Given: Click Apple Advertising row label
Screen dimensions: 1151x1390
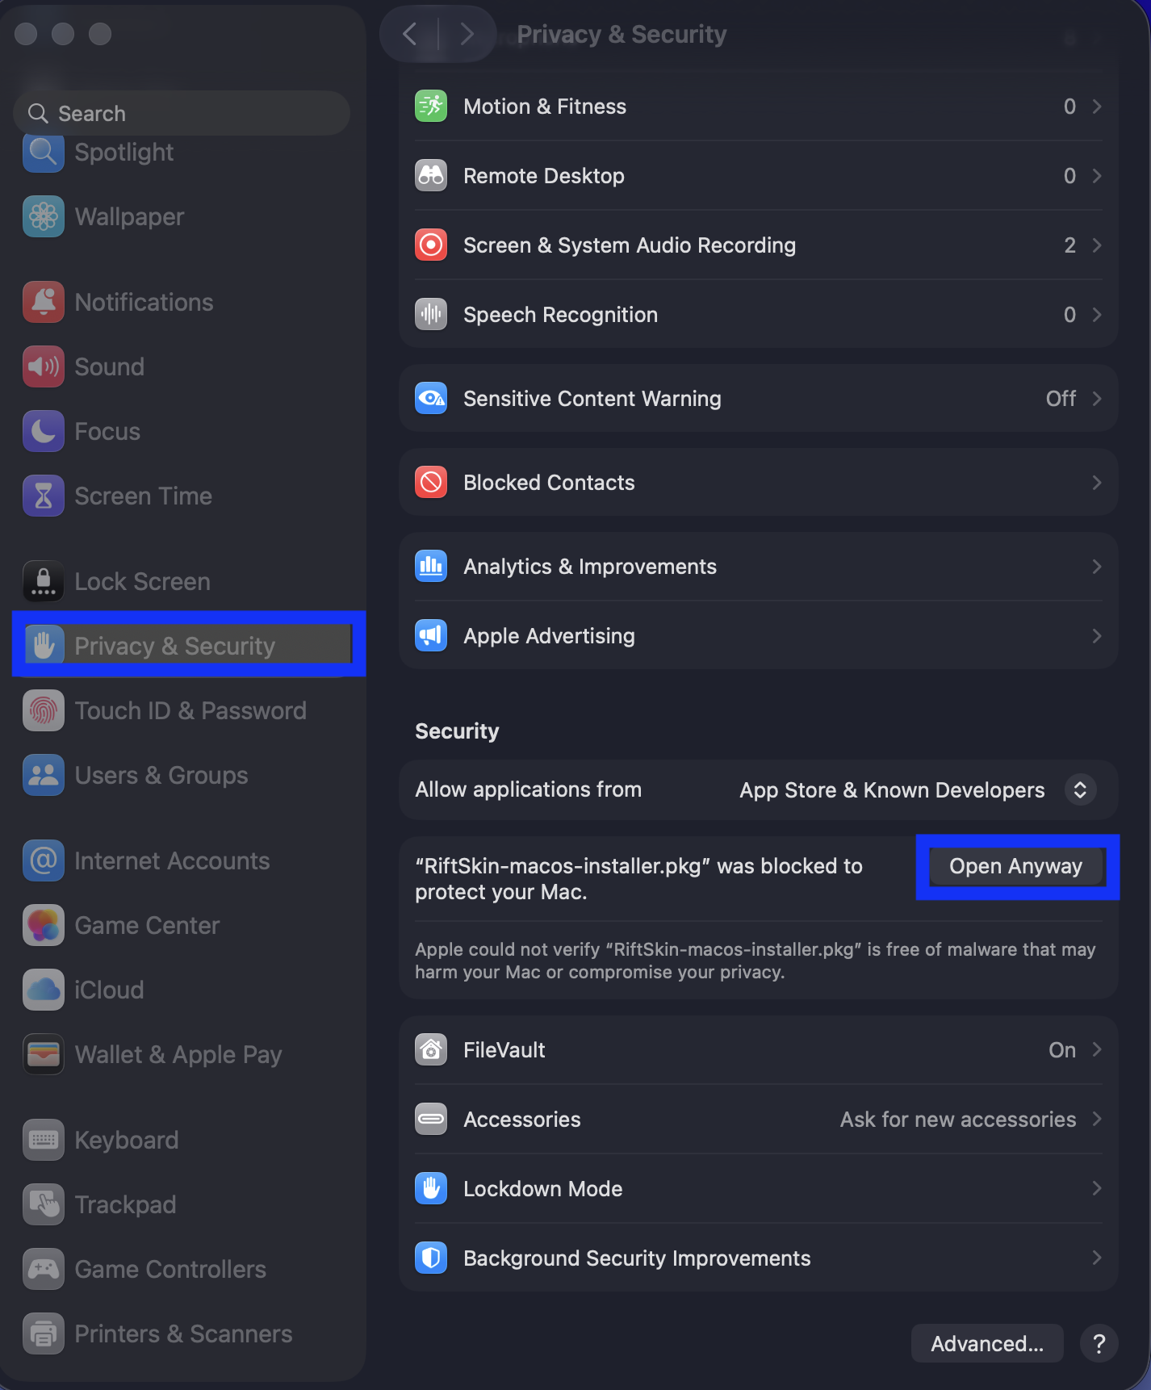Looking at the screenshot, I should pos(549,636).
